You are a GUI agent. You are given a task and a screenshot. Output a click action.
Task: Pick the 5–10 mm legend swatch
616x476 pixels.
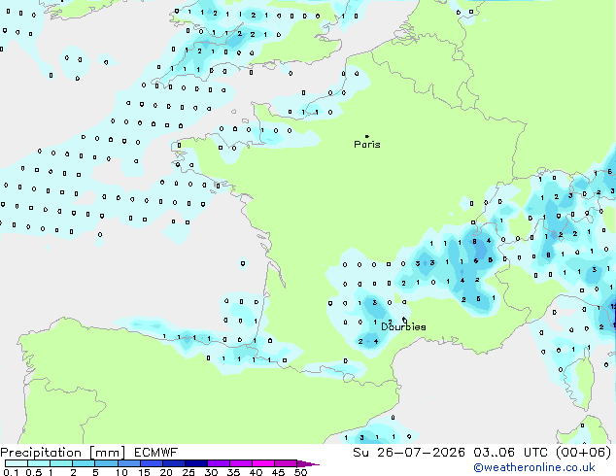[106, 463]
